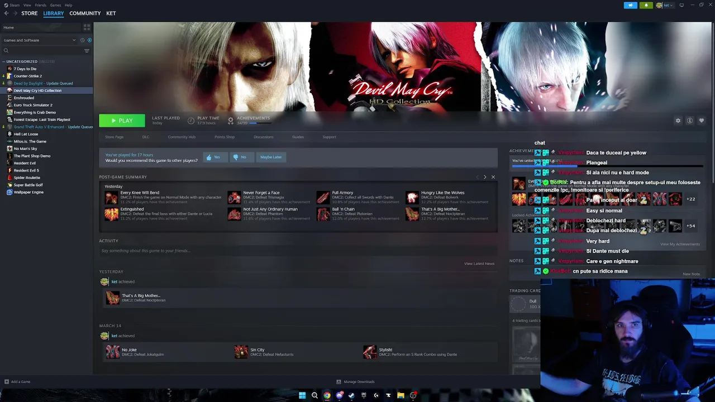Open the Games menu

[55, 5]
